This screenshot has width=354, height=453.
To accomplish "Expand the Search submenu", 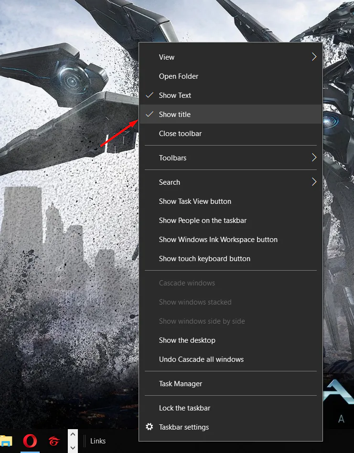I will [231, 182].
